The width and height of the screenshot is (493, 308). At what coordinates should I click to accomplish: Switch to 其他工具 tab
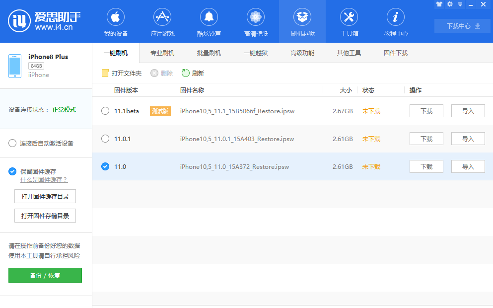click(x=349, y=53)
